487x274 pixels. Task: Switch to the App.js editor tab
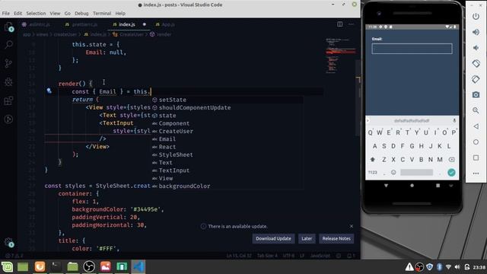pyautogui.click(x=165, y=24)
